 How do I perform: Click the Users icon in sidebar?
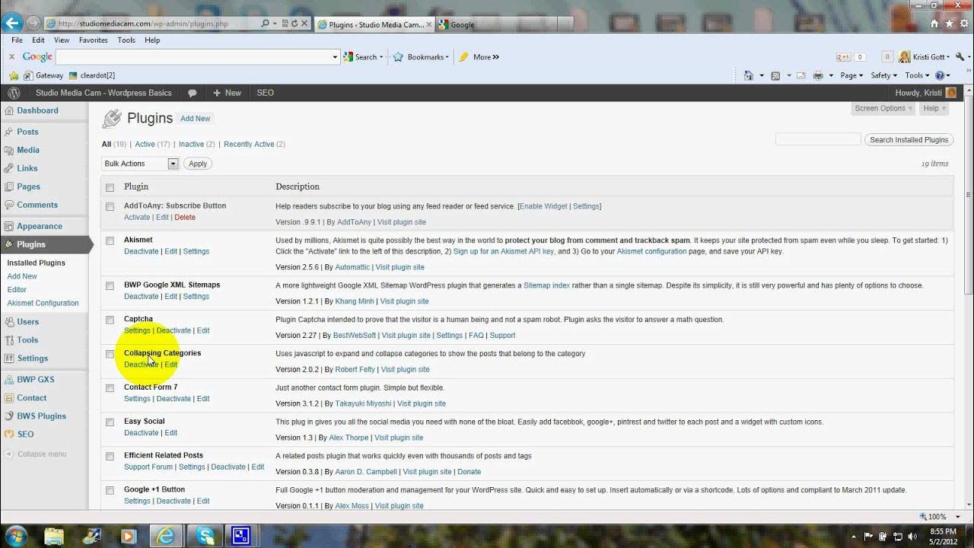coord(9,322)
